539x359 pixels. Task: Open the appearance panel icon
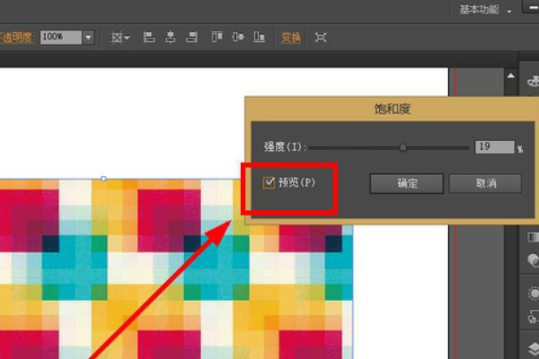pos(533,293)
